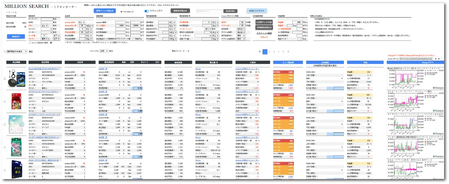
Task: Click the Keepa API key input field
Action: (415, 59)
